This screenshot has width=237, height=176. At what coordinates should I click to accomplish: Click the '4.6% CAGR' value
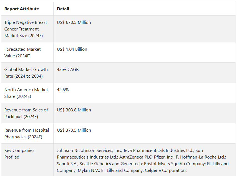tap(68, 70)
